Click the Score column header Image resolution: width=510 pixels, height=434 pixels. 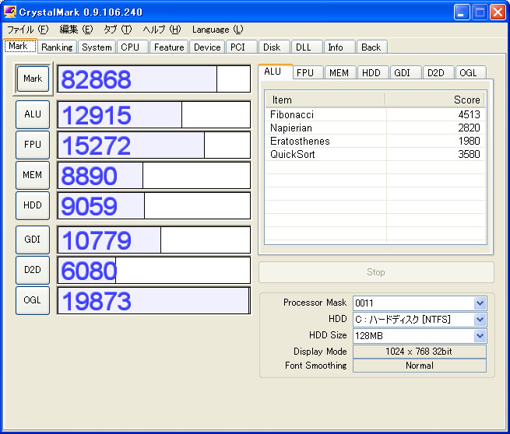(435, 100)
